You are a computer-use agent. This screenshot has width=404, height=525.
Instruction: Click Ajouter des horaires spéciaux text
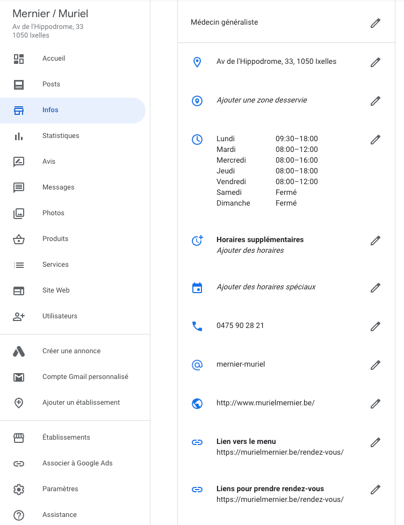click(266, 287)
